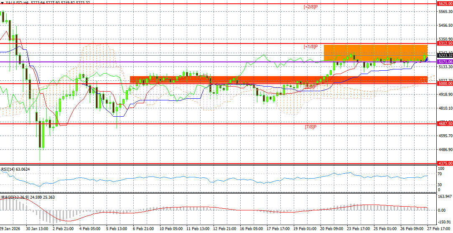Click the 5133.30 value on the price scale
Screen dimensions: 453x233
(445, 67)
